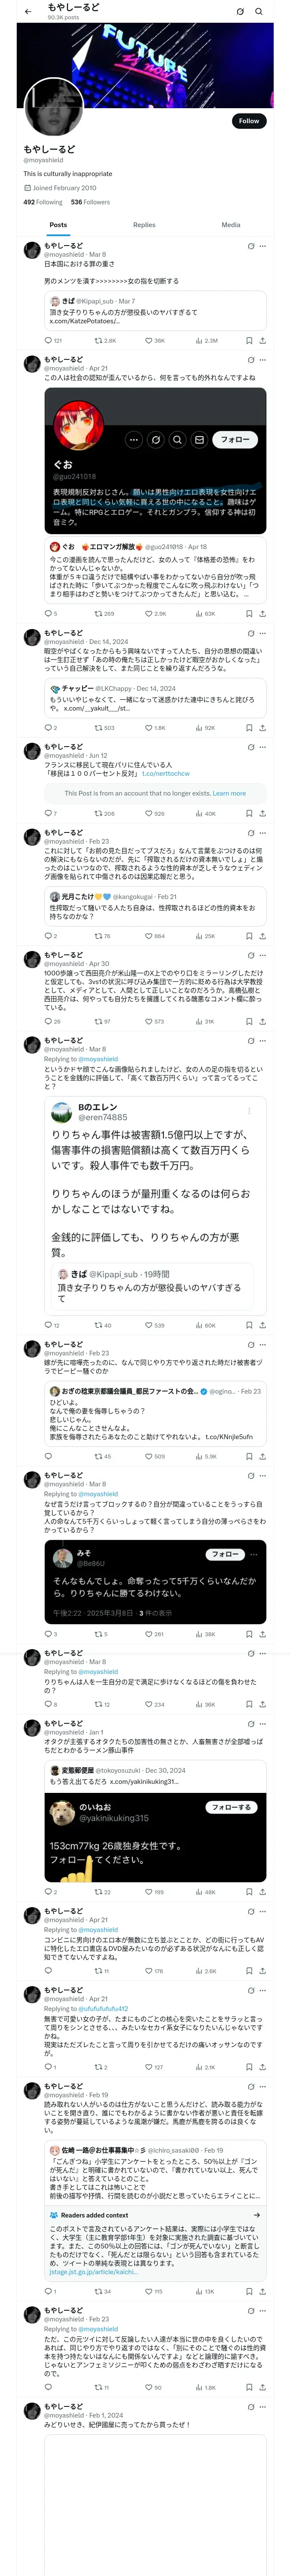This screenshot has height=2576, width=290.
Task: Open more options on the first Mar 8 post
Action: (263, 246)
